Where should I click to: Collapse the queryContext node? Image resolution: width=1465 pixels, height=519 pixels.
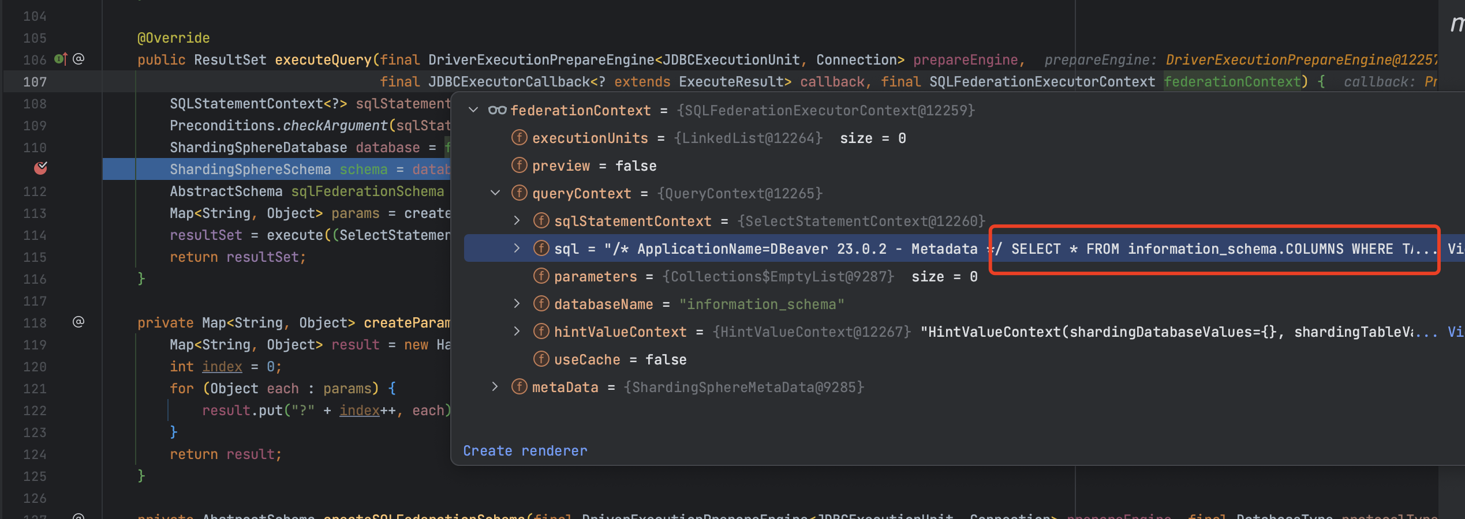pos(495,193)
